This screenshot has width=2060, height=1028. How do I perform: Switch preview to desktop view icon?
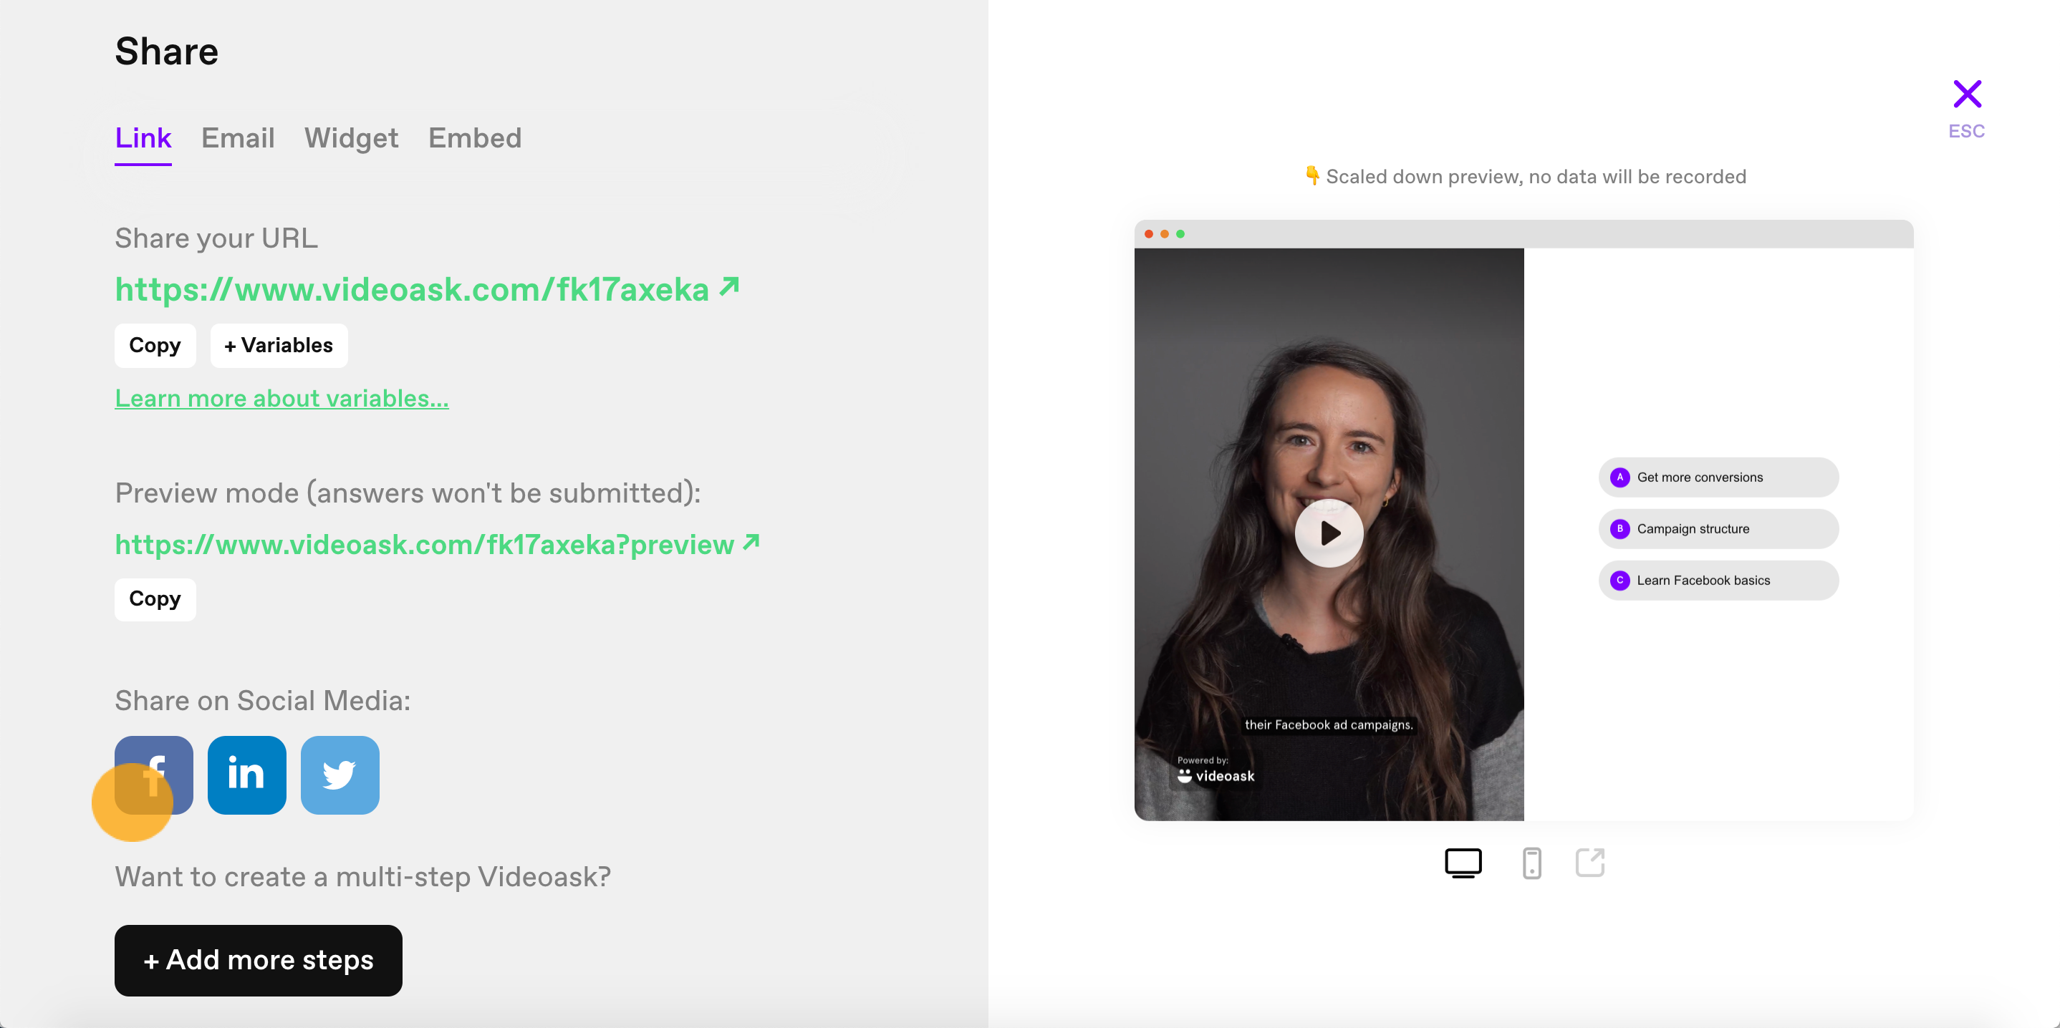(1463, 863)
